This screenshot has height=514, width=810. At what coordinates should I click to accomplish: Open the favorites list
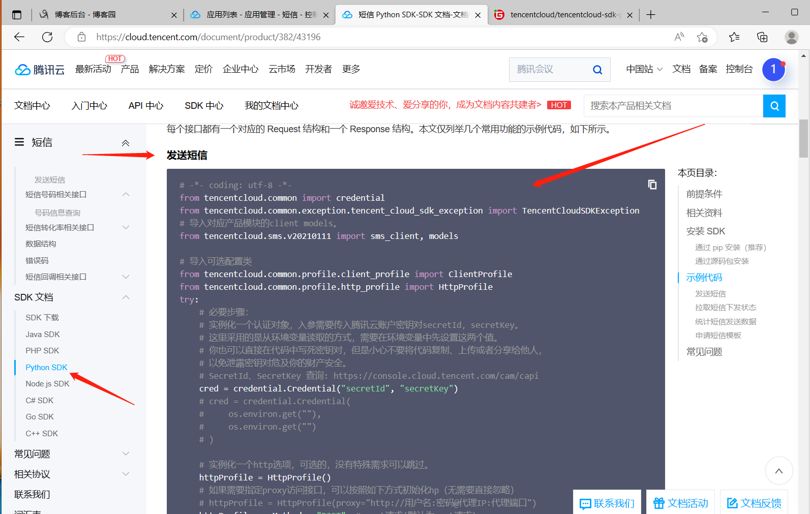coord(734,37)
